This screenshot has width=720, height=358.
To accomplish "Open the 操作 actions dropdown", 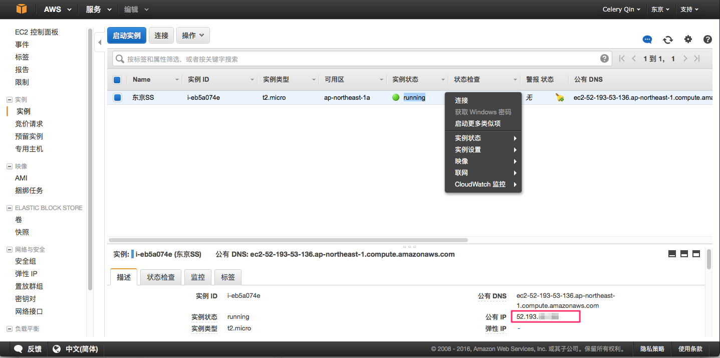I will click(193, 36).
